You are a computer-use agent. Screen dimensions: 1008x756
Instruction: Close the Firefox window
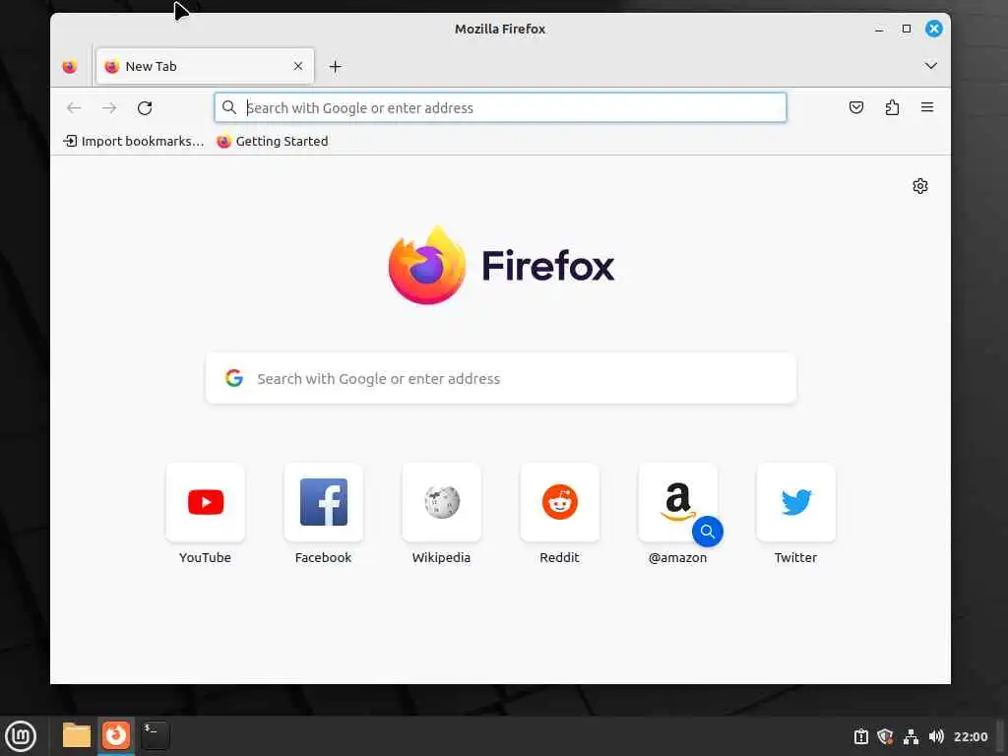[933, 29]
